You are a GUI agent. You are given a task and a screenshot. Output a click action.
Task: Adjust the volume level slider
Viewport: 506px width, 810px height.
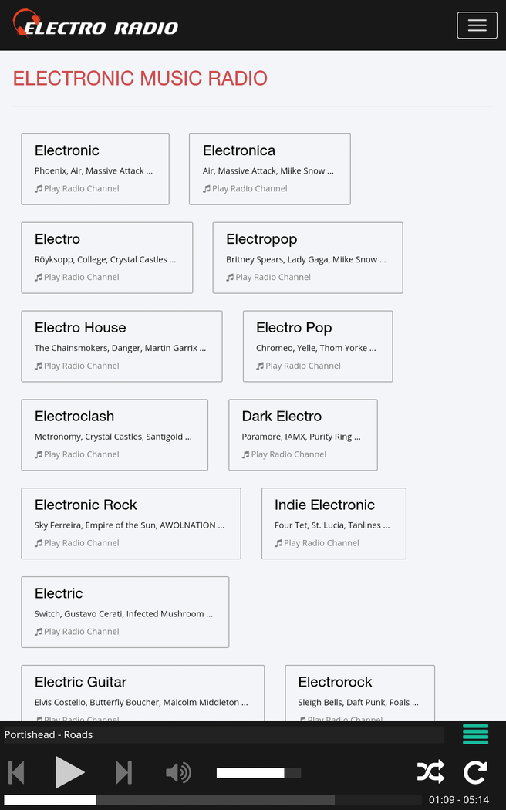pos(258,773)
